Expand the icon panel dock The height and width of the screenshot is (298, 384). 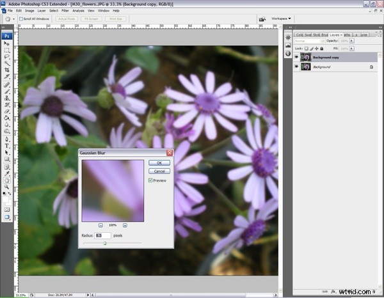pyautogui.click(x=290, y=27)
